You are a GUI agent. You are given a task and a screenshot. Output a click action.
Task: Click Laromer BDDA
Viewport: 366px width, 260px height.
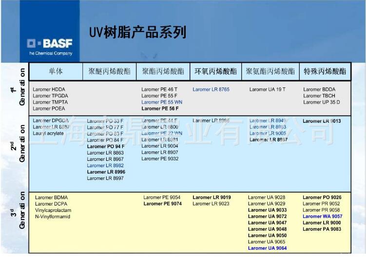tap(319, 89)
